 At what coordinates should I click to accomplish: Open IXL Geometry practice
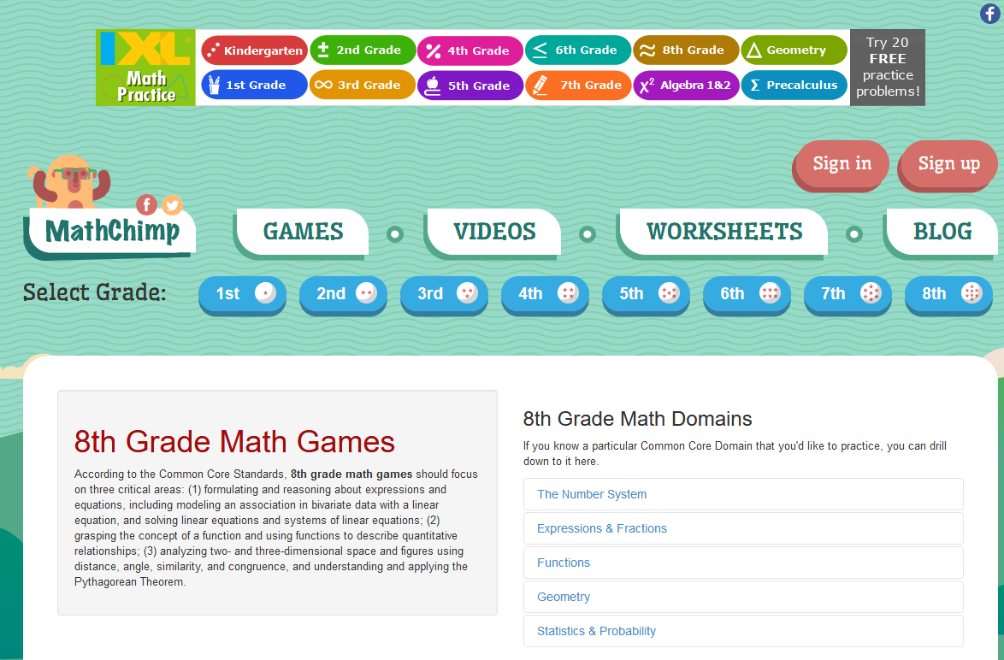(794, 50)
